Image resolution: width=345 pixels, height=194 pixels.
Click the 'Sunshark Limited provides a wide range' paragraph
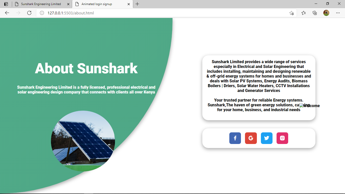(259, 76)
